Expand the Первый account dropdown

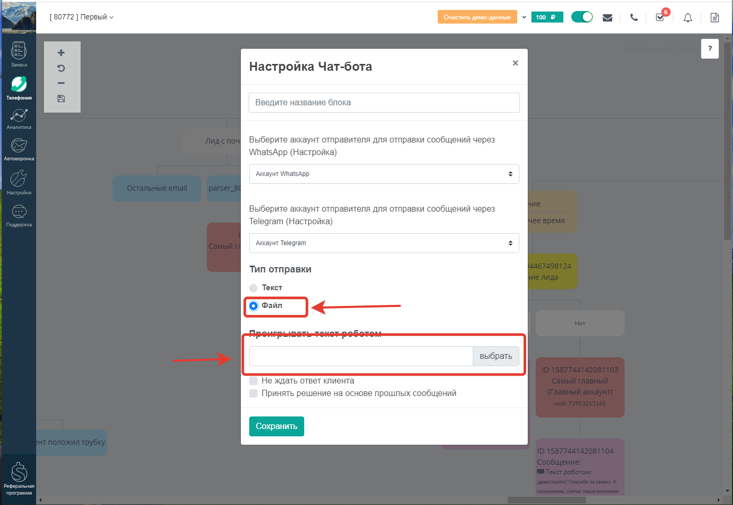point(82,17)
